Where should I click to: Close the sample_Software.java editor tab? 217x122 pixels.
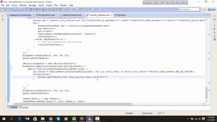coord(111,15)
